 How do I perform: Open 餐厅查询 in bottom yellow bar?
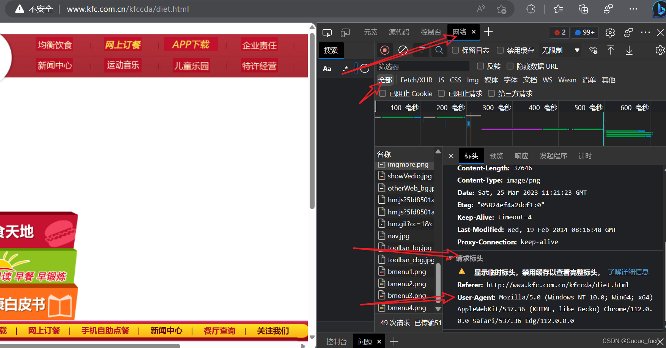[219, 331]
